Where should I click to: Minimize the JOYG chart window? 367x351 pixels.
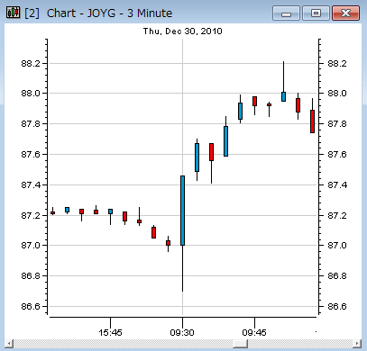[x=286, y=13]
